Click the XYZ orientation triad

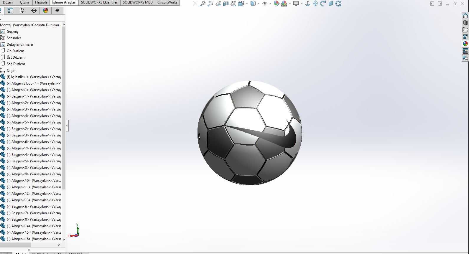(x=74, y=231)
